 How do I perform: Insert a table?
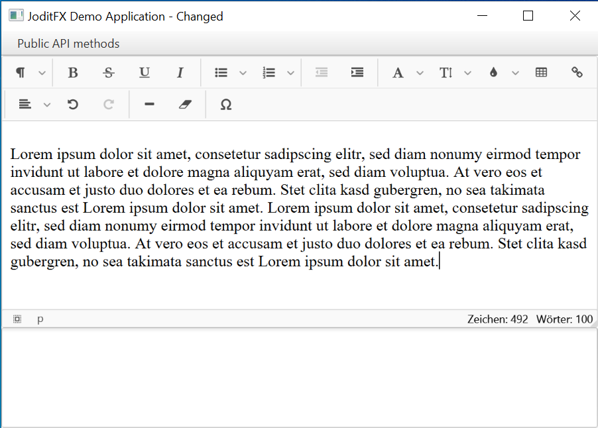tap(541, 72)
